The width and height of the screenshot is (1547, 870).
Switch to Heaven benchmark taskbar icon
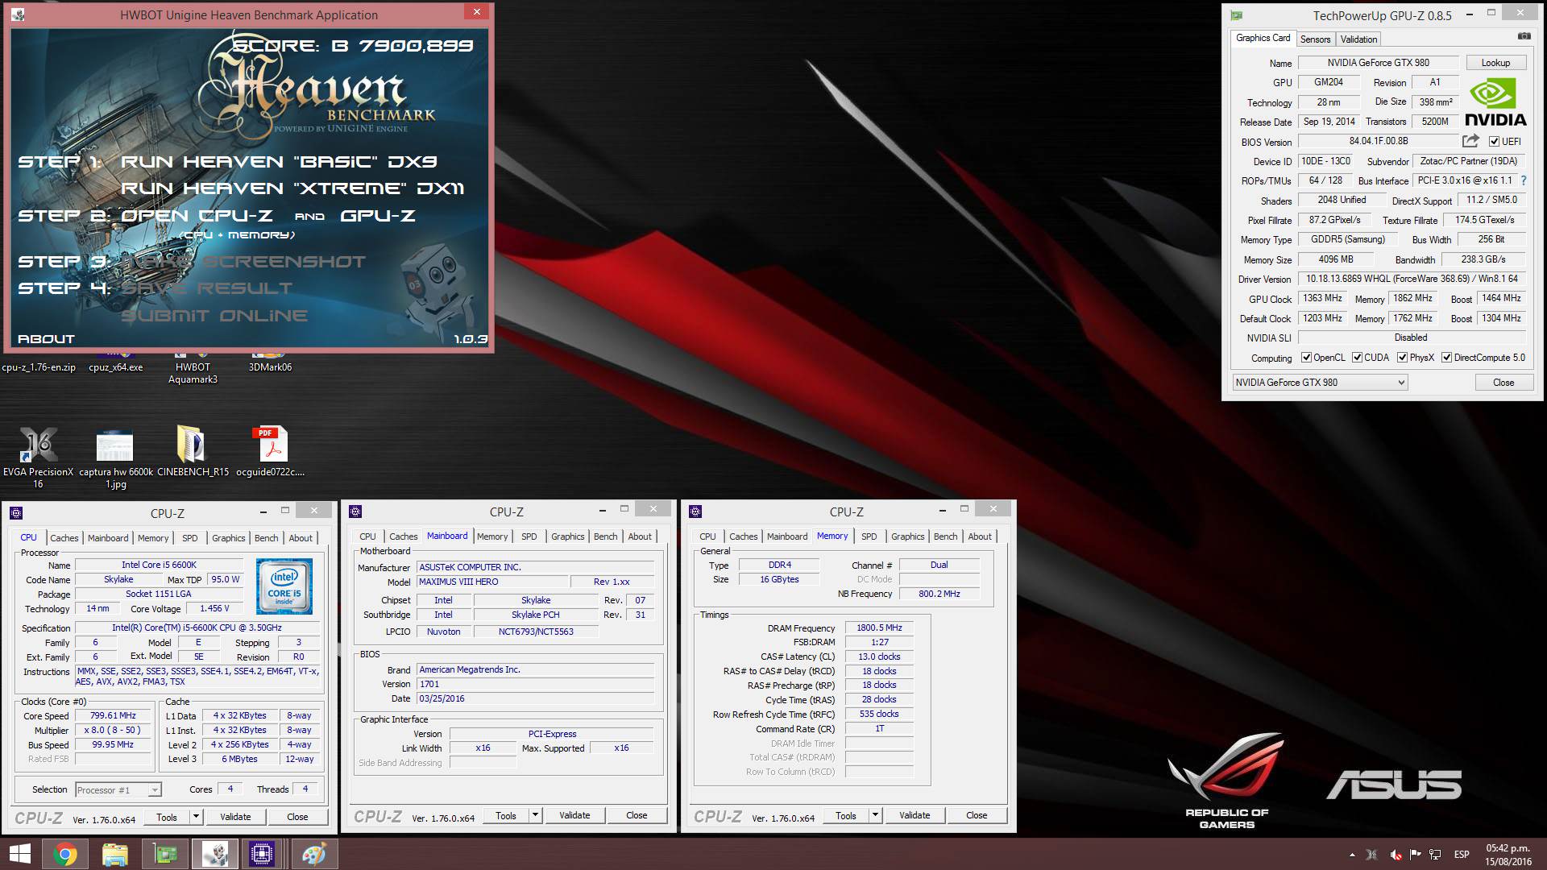[x=214, y=854]
